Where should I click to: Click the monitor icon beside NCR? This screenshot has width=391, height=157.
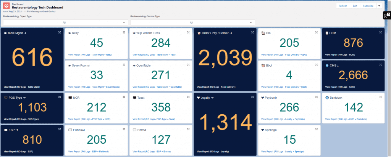pyautogui.click(x=70, y=98)
